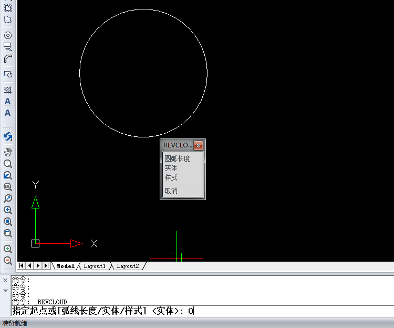Select the Pan hand tool

[8, 152]
